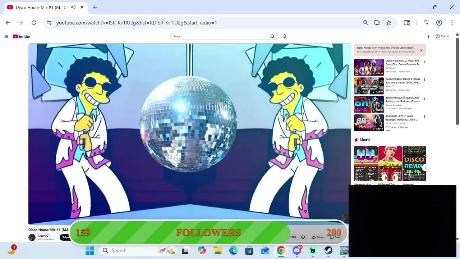
Task: Open Google Lens search icon in toolbar
Action: point(407,23)
